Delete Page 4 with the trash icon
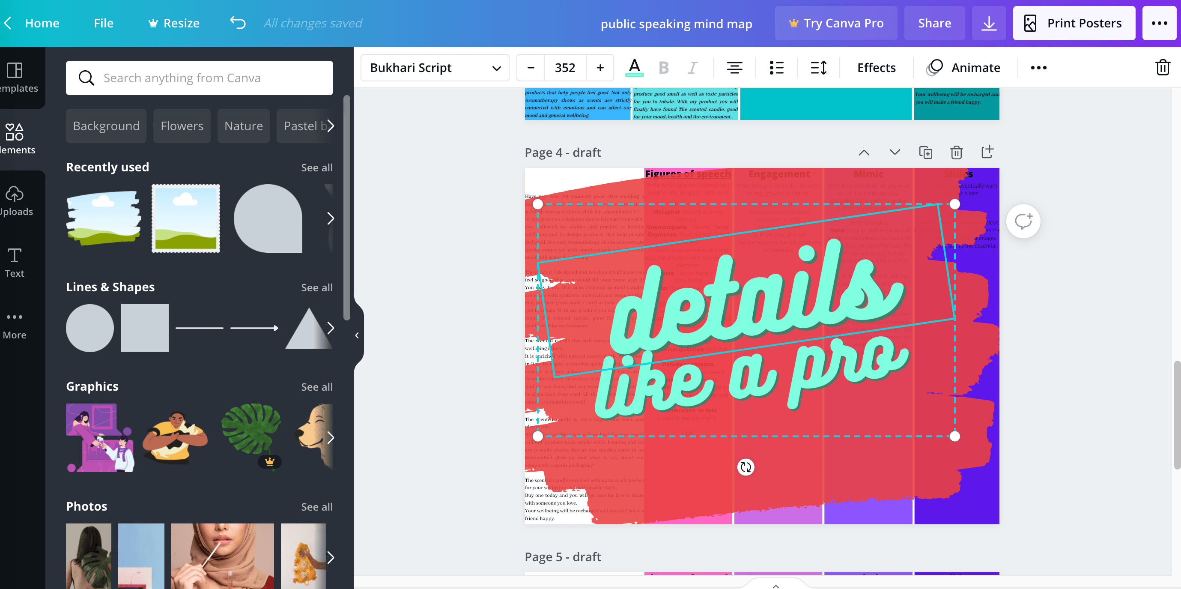 click(x=956, y=152)
